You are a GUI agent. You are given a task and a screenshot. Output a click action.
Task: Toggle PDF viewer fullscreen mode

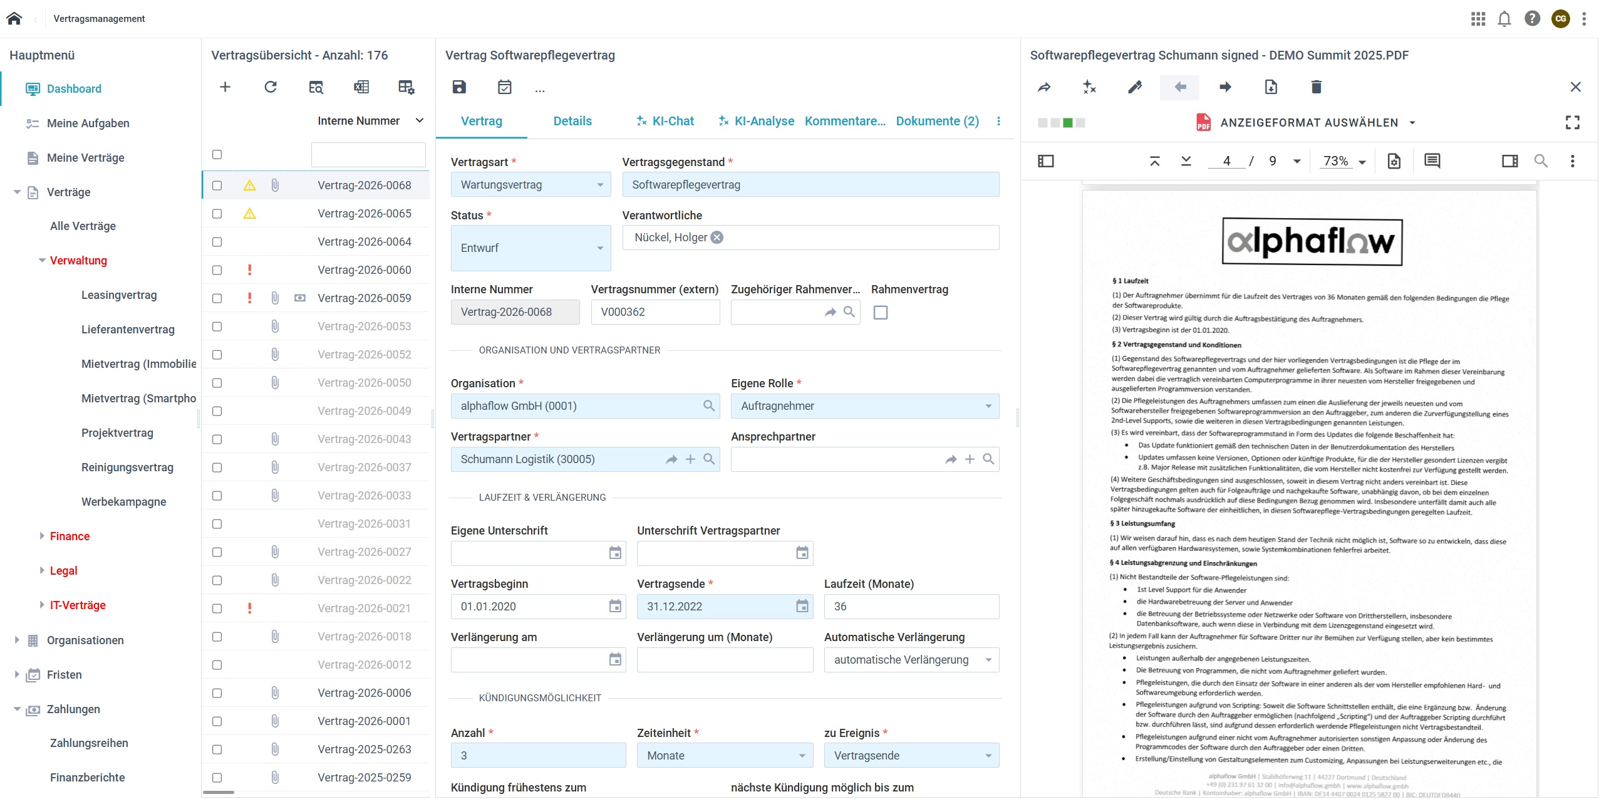click(x=1572, y=122)
